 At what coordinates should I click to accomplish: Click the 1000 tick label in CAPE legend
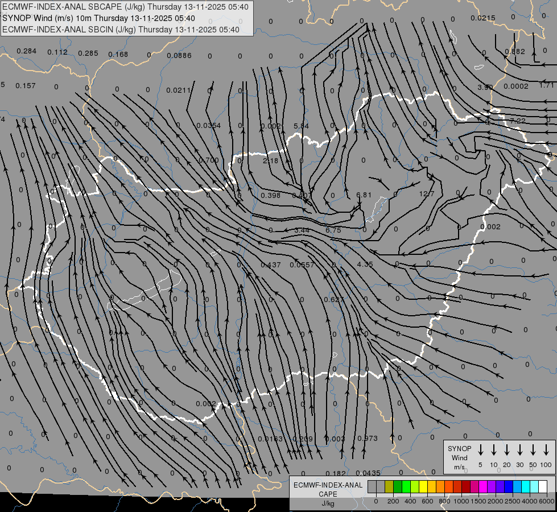(x=461, y=501)
